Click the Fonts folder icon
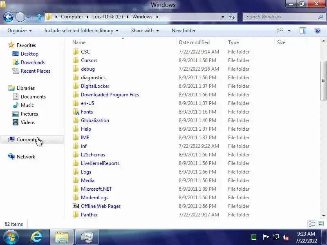The width and height of the screenshot is (327, 245). click(x=76, y=111)
